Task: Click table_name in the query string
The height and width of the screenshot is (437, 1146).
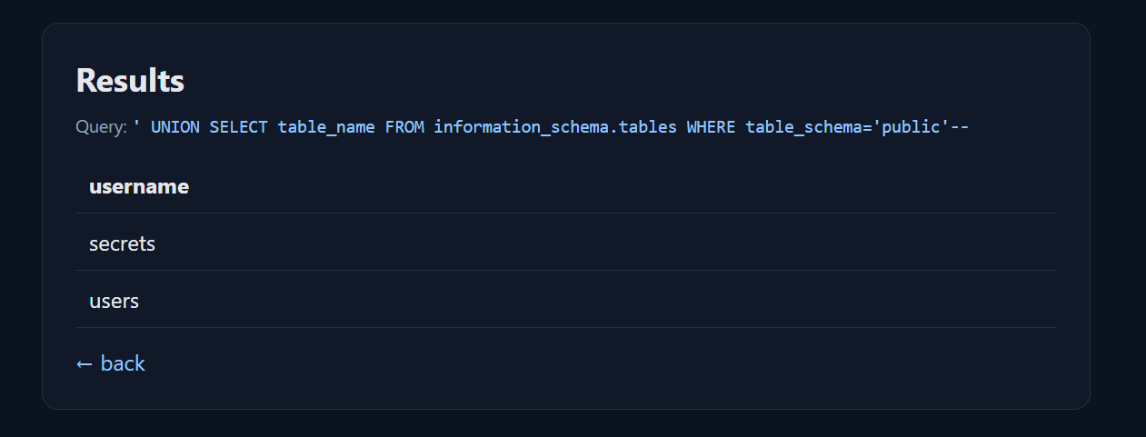Action: tap(326, 127)
